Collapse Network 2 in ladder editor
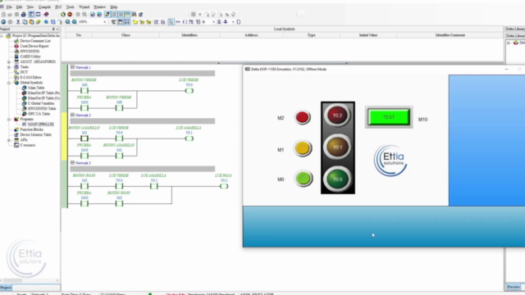The image size is (525, 295). tap(72, 115)
